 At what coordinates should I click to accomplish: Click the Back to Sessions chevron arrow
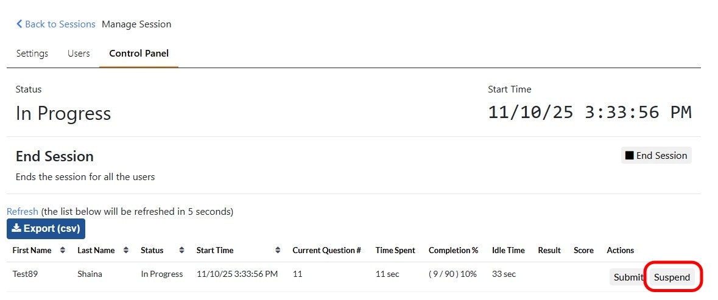(x=19, y=24)
